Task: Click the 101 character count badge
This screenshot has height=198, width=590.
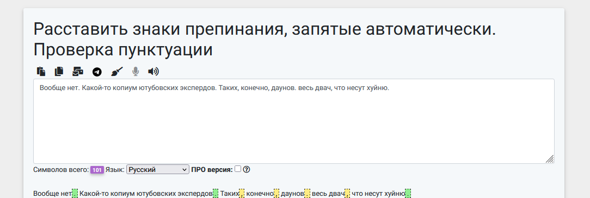Action: [97, 170]
